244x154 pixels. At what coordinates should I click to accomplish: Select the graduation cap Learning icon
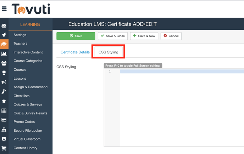(4, 44)
